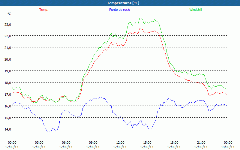Click the 22,0 y-axis value
The width and height of the screenshot is (240, 150).
8,36
